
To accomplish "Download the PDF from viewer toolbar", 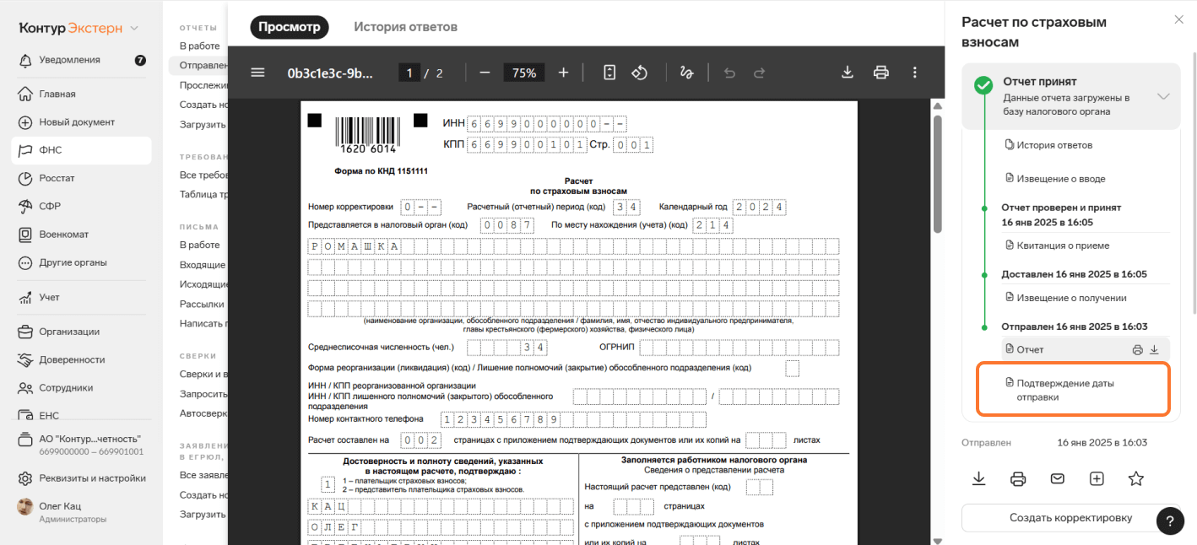I will pos(848,73).
